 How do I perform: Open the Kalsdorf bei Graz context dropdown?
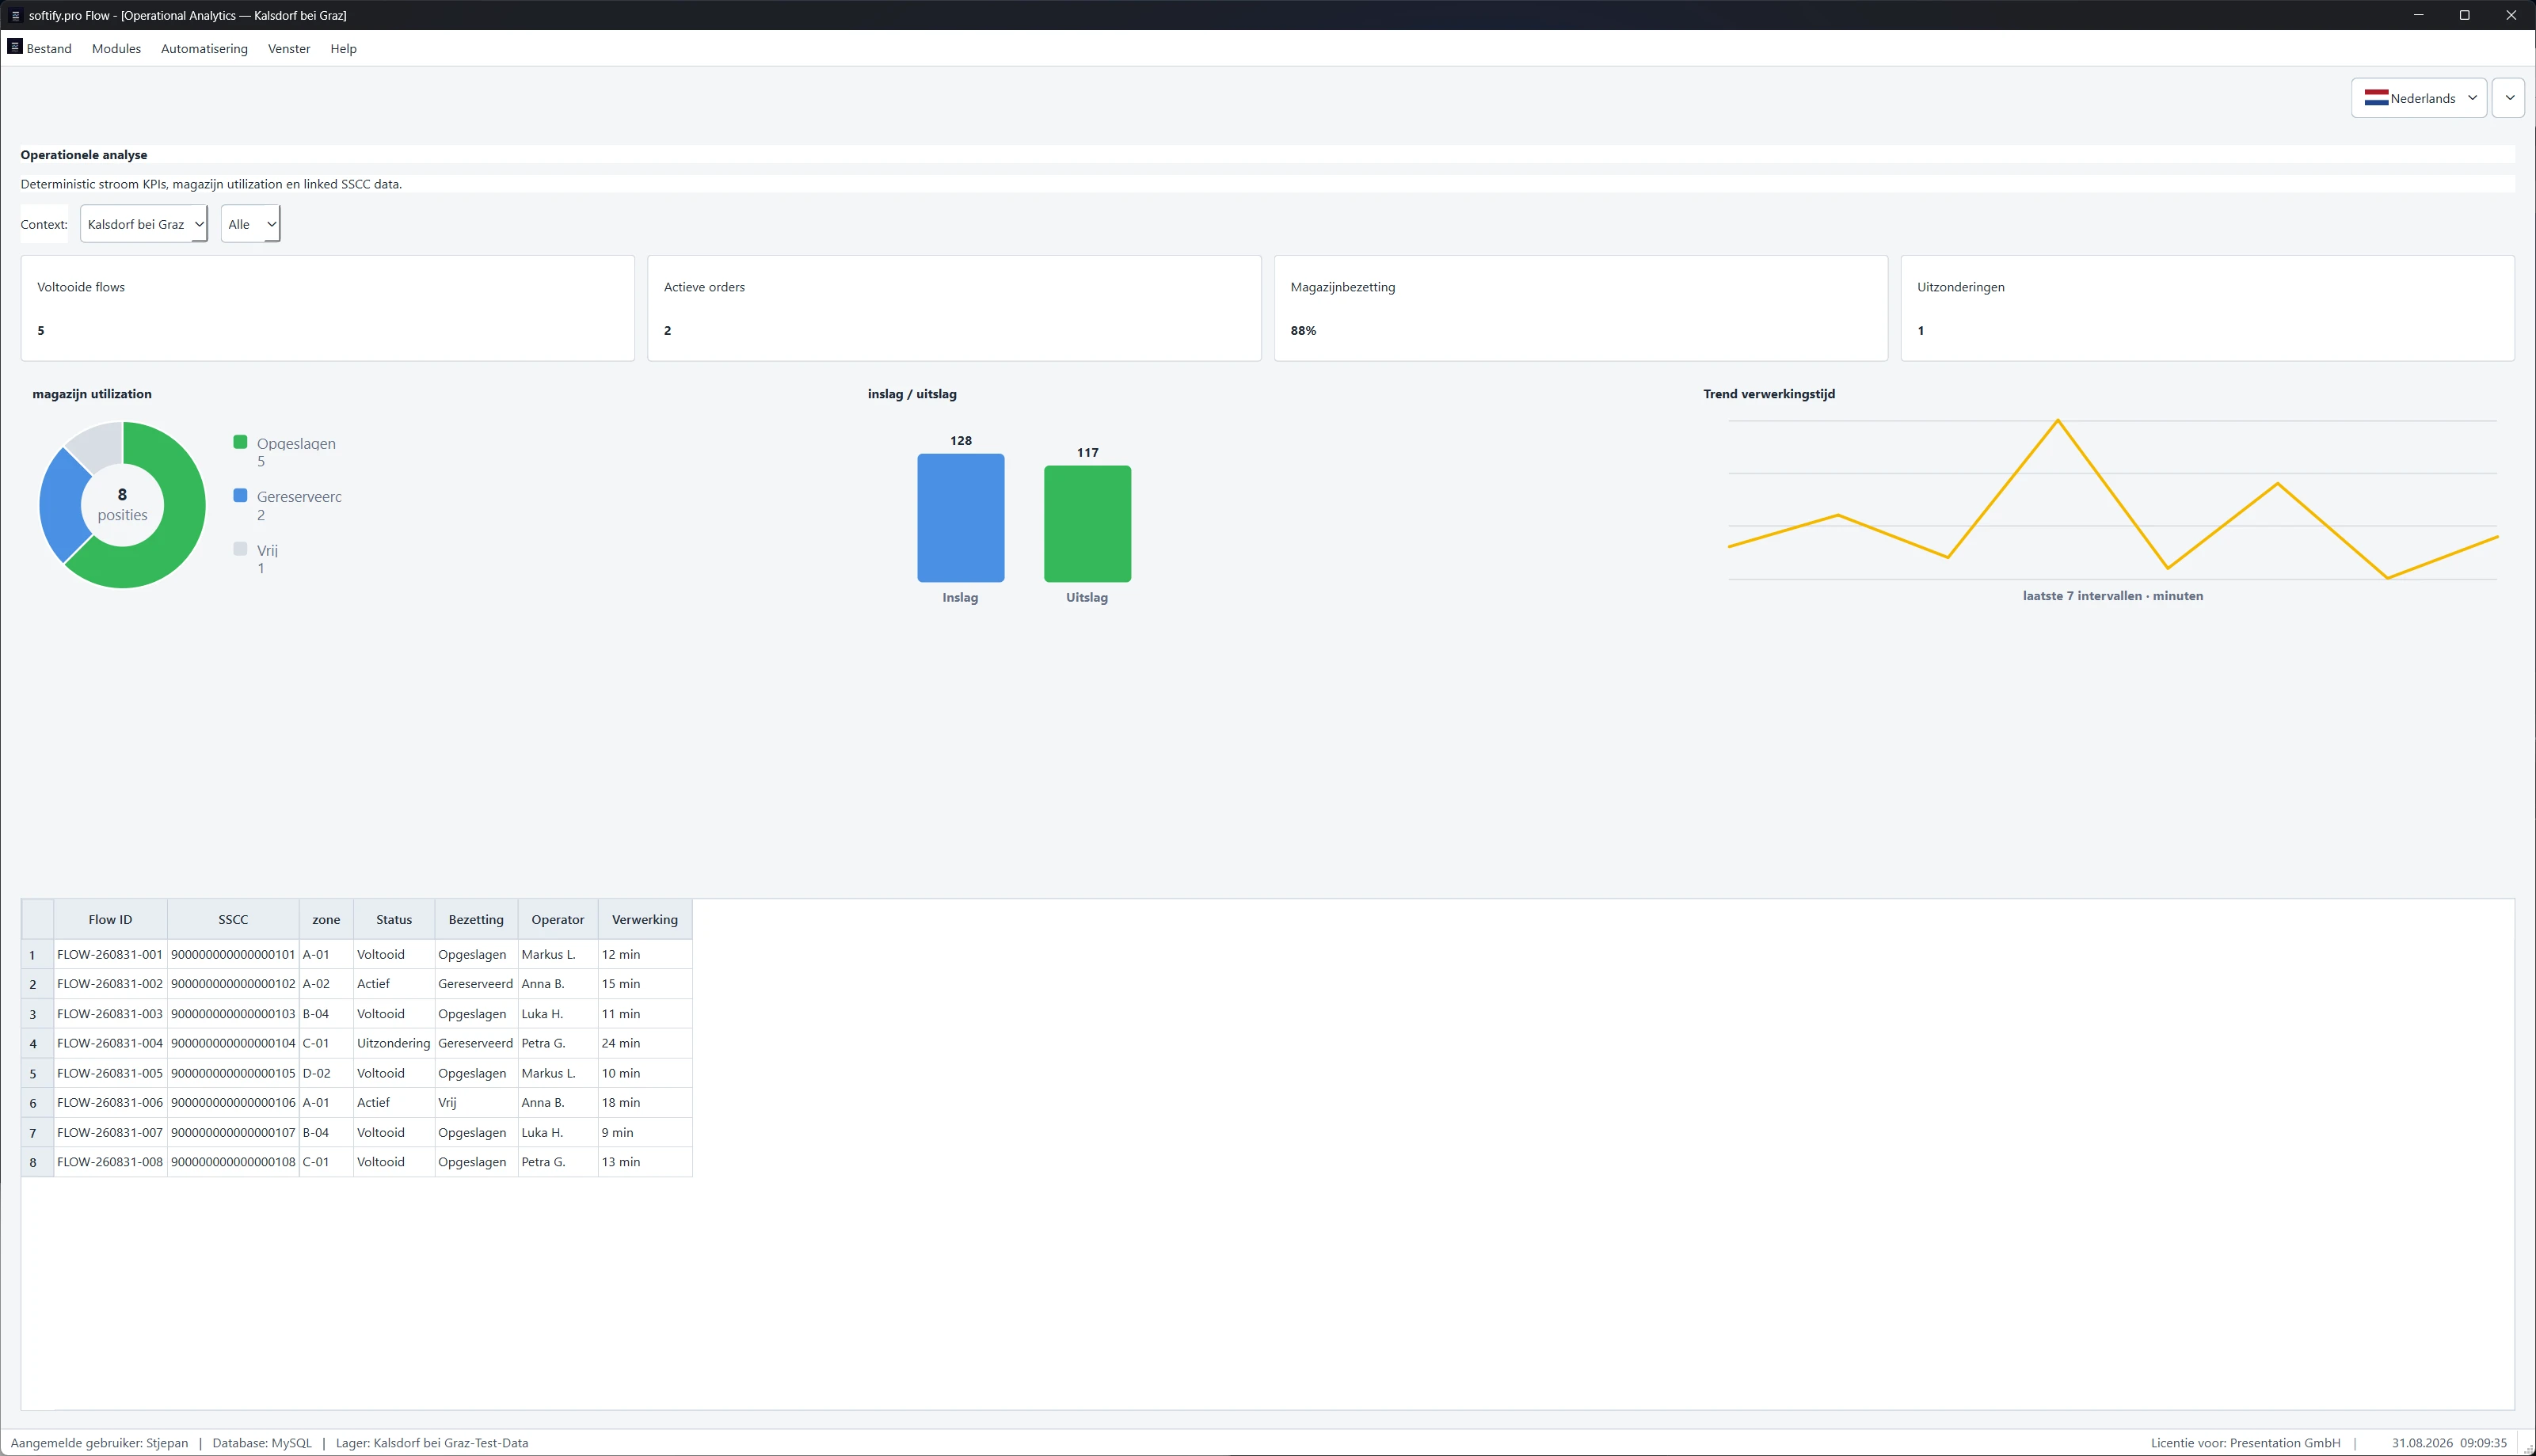point(144,224)
